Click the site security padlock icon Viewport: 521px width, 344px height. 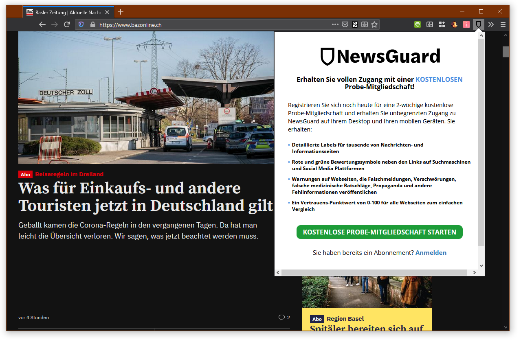pos(92,24)
